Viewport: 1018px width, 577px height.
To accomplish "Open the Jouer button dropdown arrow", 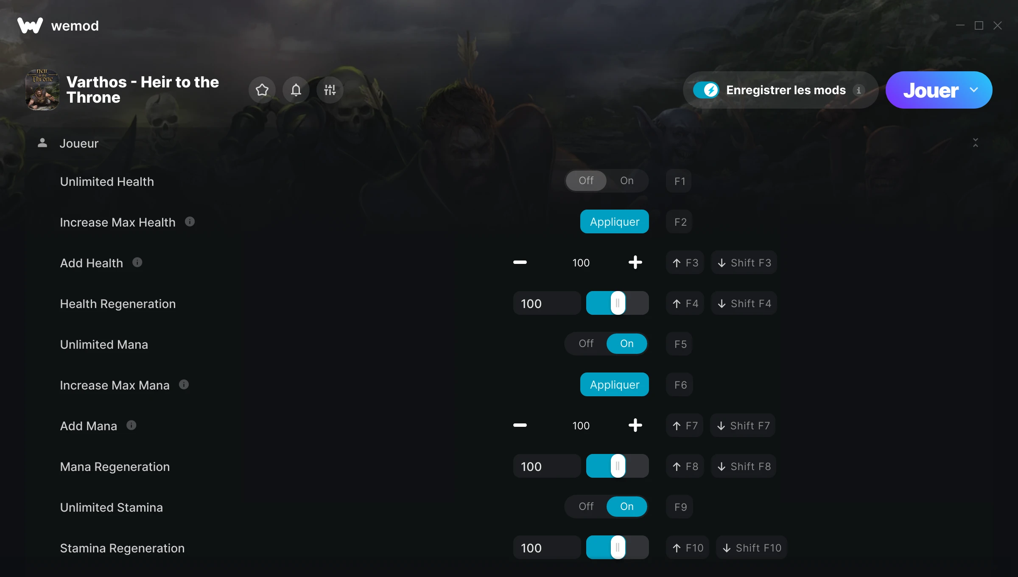I will coord(974,90).
